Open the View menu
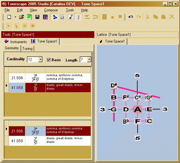 coord(33,10)
